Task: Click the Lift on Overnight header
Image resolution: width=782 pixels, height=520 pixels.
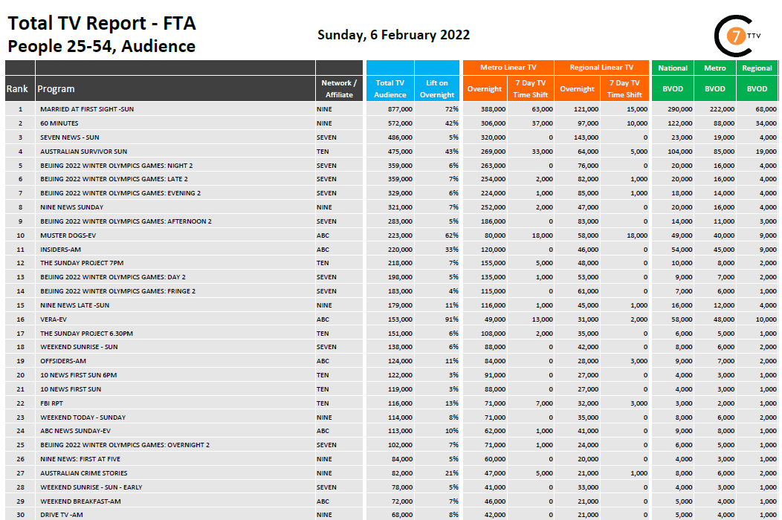Action: [x=437, y=88]
